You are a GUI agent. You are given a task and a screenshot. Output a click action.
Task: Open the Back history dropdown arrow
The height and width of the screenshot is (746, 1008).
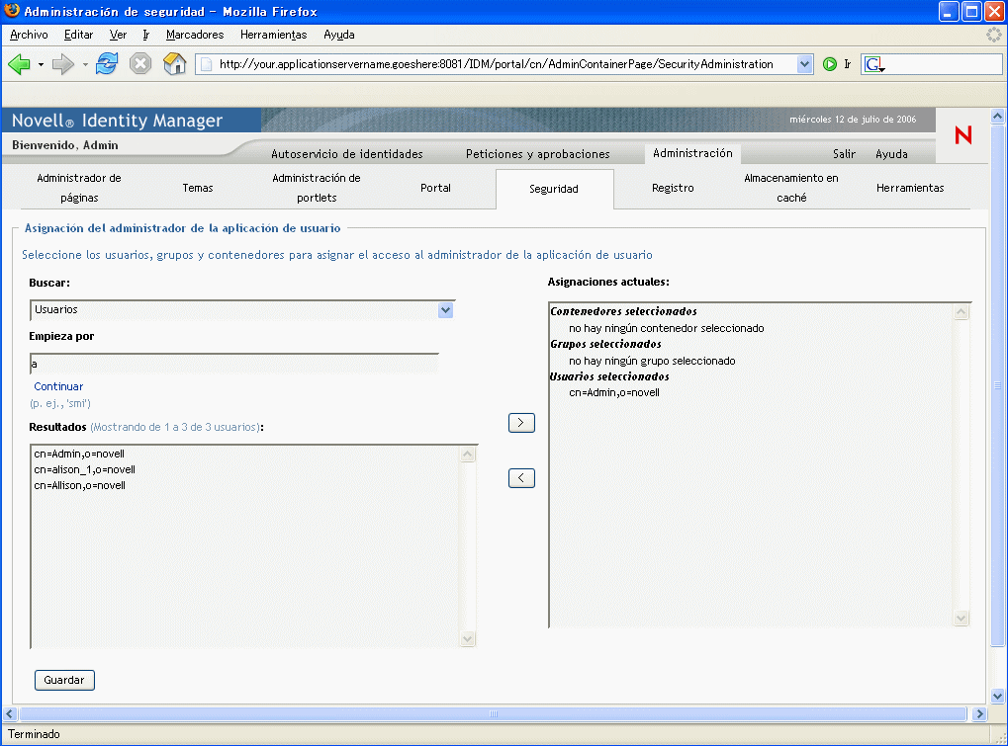[41, 65]
